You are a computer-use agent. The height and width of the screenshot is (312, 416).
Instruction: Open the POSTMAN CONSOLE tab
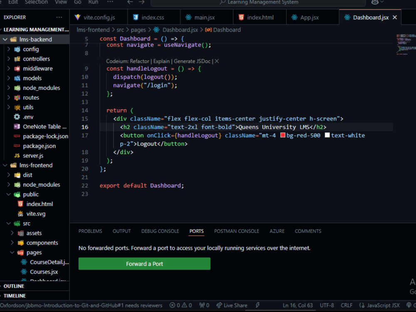click(236, 231)
